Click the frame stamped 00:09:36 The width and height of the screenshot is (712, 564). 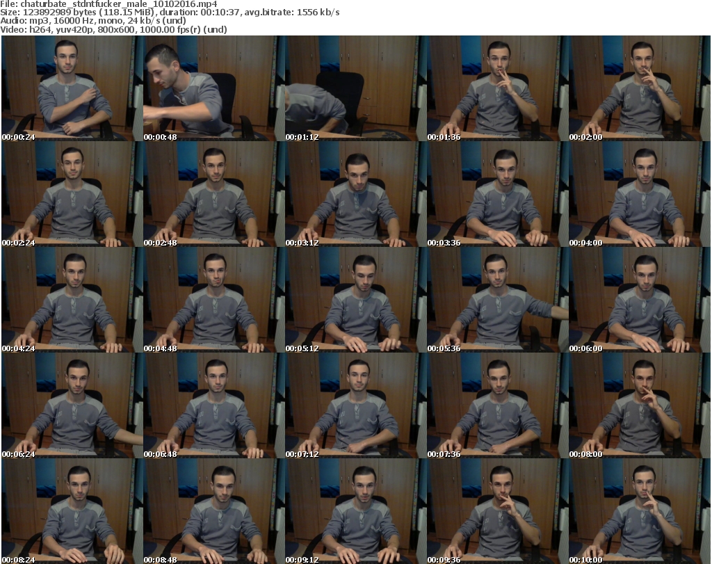click(497, 512)
